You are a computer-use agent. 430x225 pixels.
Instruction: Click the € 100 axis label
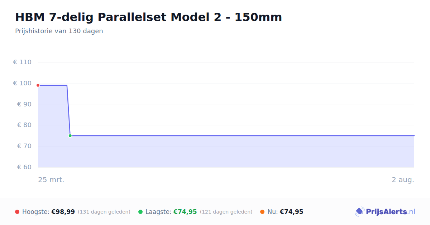pyautogui.click(x=22, y=83)
